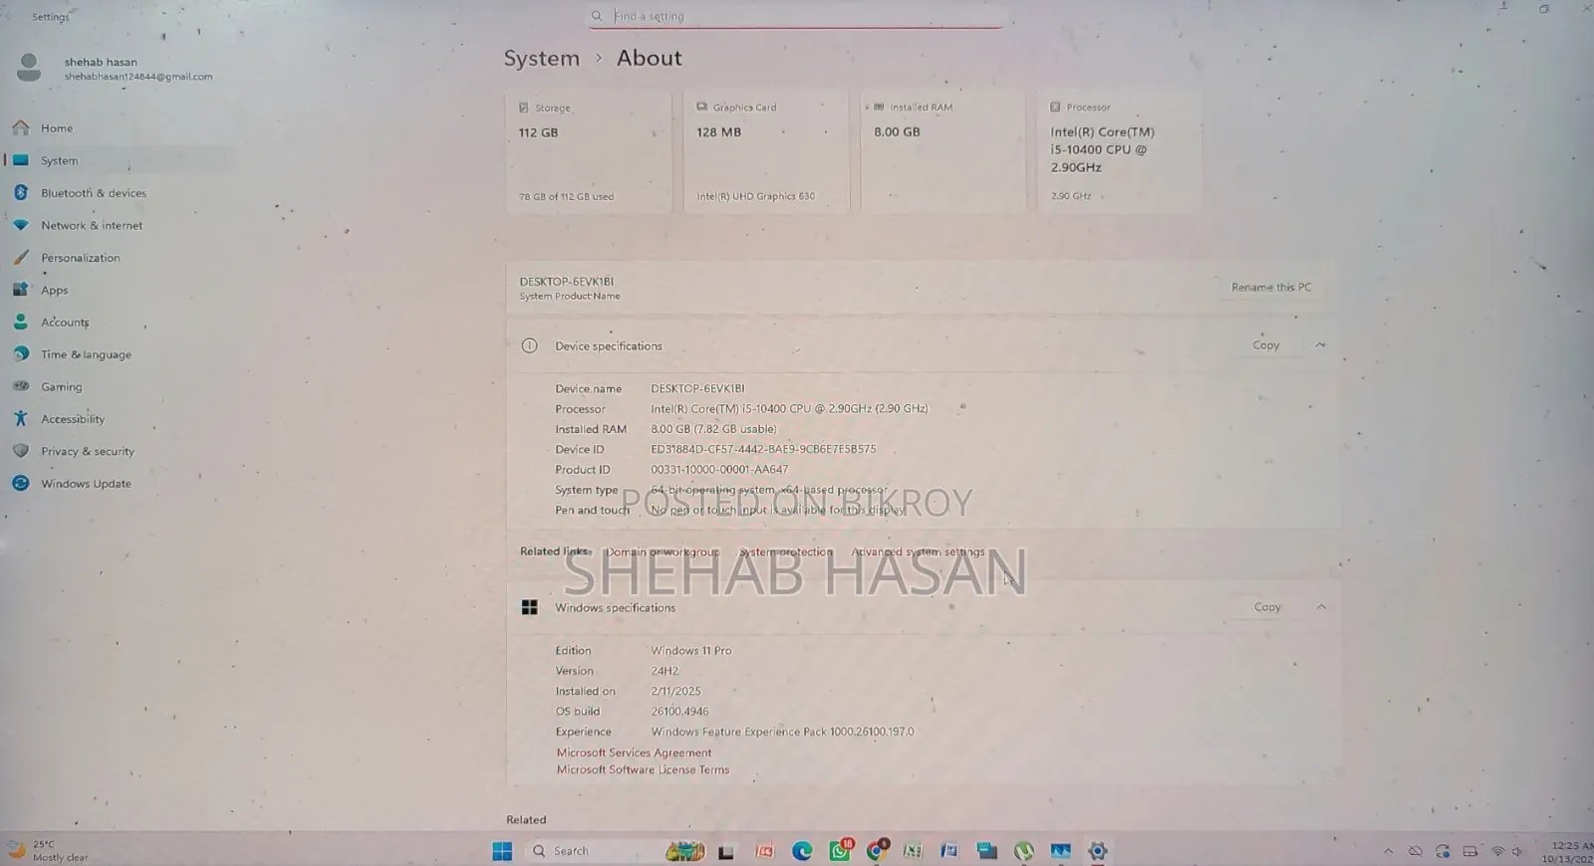Image resolution: width=1594 pixels, height=866 pixels.
Task: Open uTorrent from the taskbar
Action: pos(1023,851)
